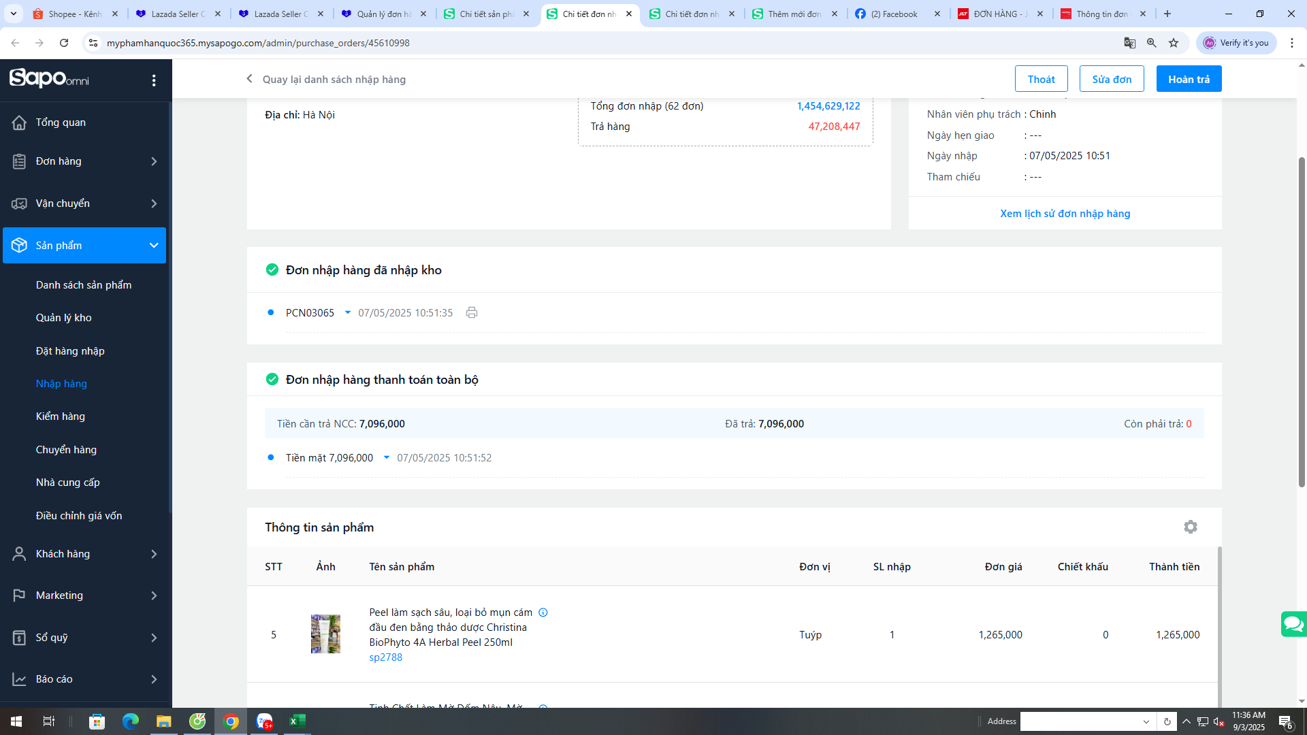This screenshot has width=1307, height=735.
Task: Click the Herbal Peel product thumbnail
Action: pyautogui.click(x=325, y=634)
